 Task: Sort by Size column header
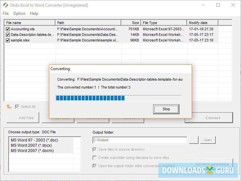pos(131,23)
